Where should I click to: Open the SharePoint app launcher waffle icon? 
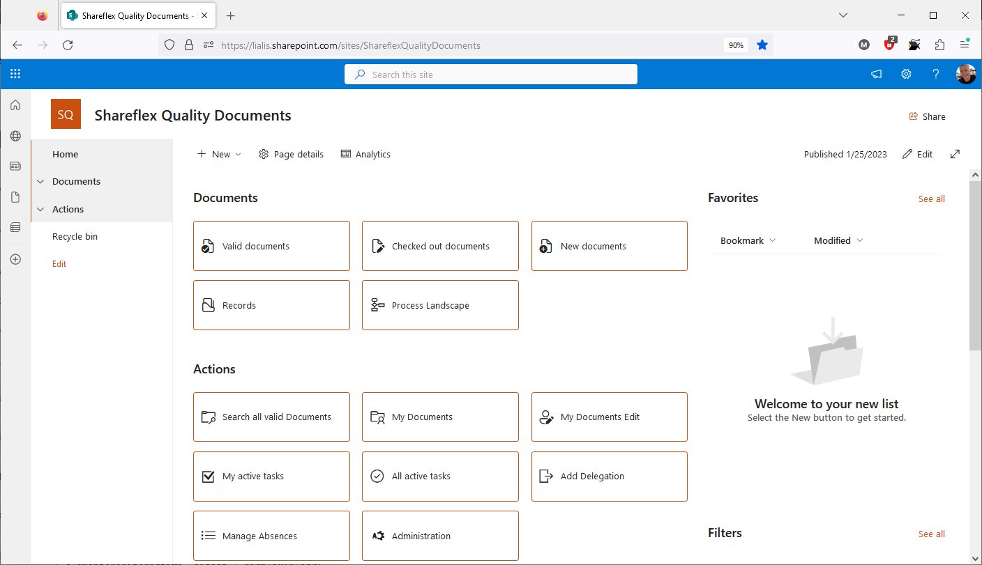pyautogui.click(x=15, y=74)
